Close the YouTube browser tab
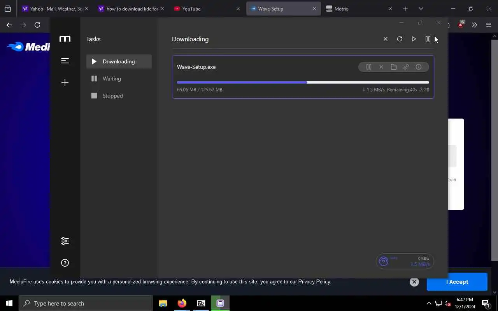 point(238,9)
